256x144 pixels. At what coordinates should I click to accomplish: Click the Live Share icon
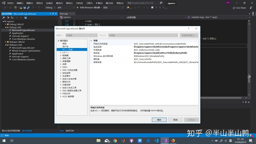pyautogui.click(x=234, y=8)
